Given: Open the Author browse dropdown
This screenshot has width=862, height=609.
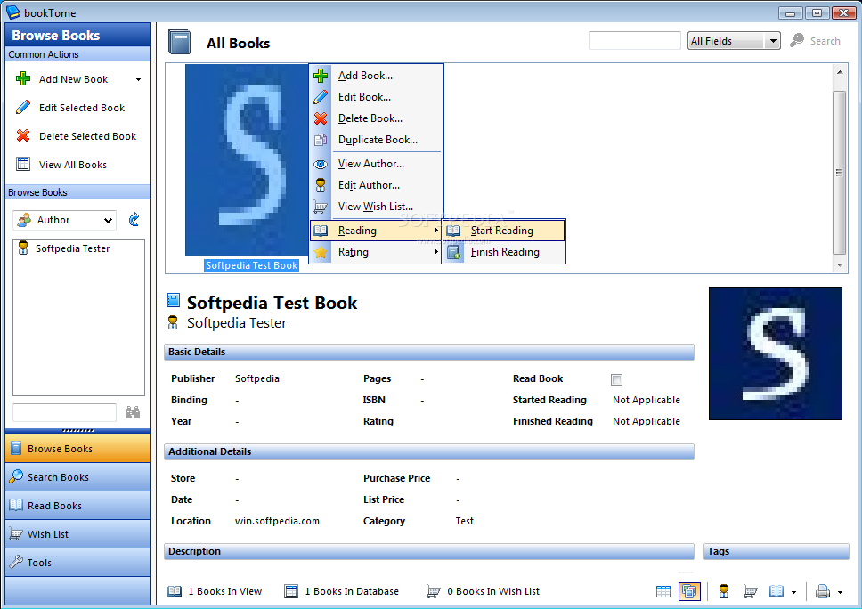Looking at the screenshot, I should point(65,220).
